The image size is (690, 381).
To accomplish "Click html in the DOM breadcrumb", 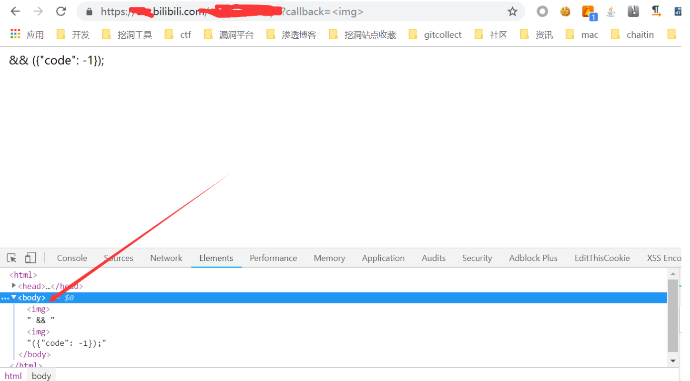I will (13, 376).
